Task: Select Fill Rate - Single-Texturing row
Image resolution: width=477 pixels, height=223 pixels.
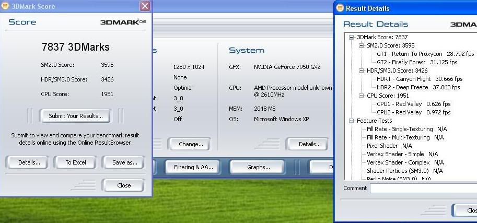Action: click(406, 129)
